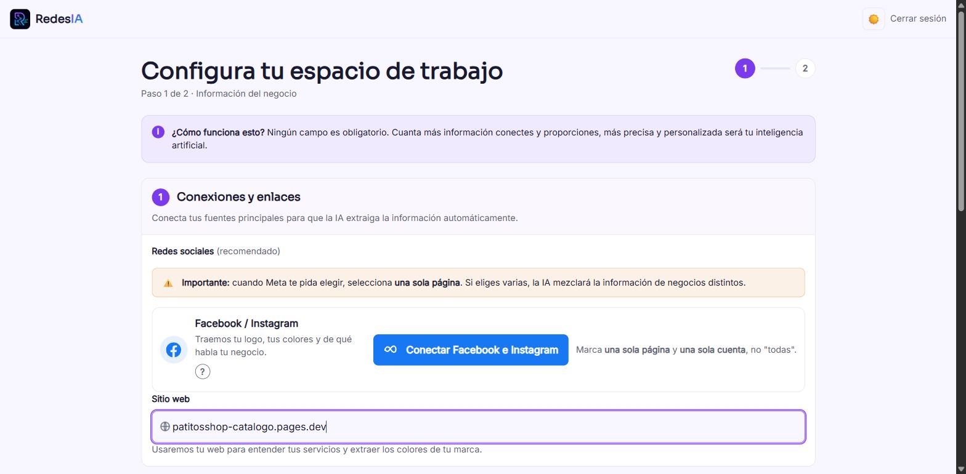Screen dimensions: 966x474
Task: Go to step 2 indicator
Action: coord(805,68)
